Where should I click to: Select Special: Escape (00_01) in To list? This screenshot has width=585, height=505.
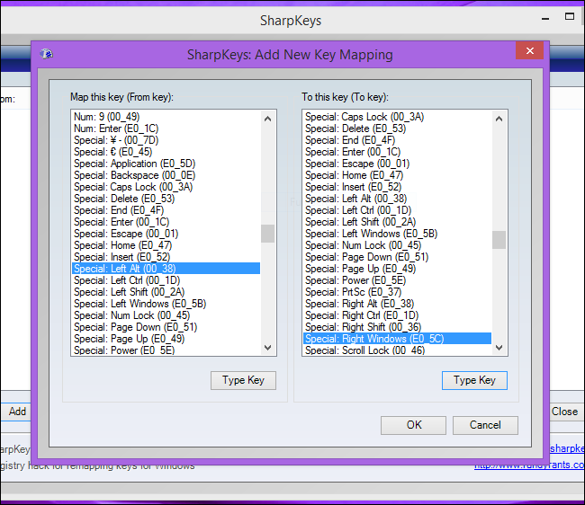pyautogui.click(x=397, y=164)
